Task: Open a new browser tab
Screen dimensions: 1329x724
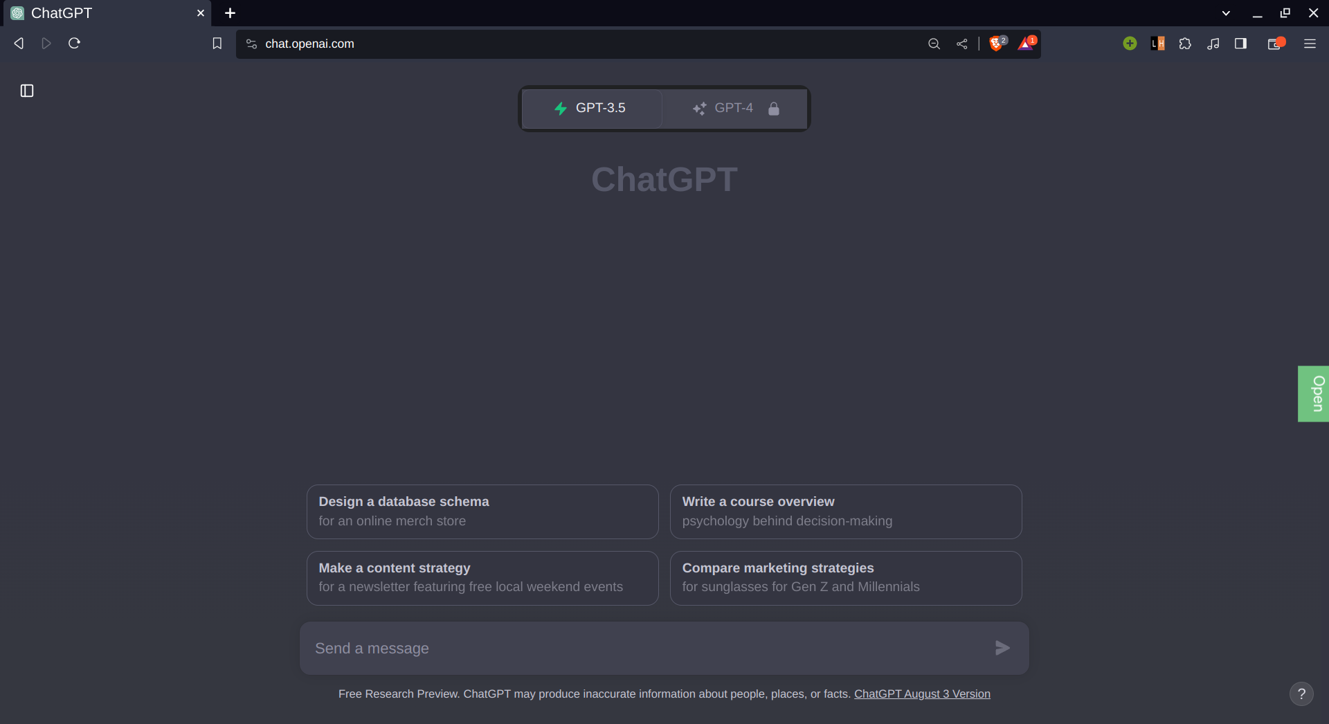Action: click(230, 13)
